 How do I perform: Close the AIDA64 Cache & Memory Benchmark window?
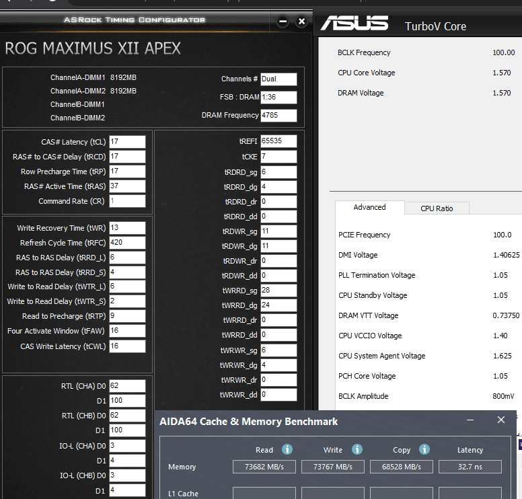(x=501, y=420)
